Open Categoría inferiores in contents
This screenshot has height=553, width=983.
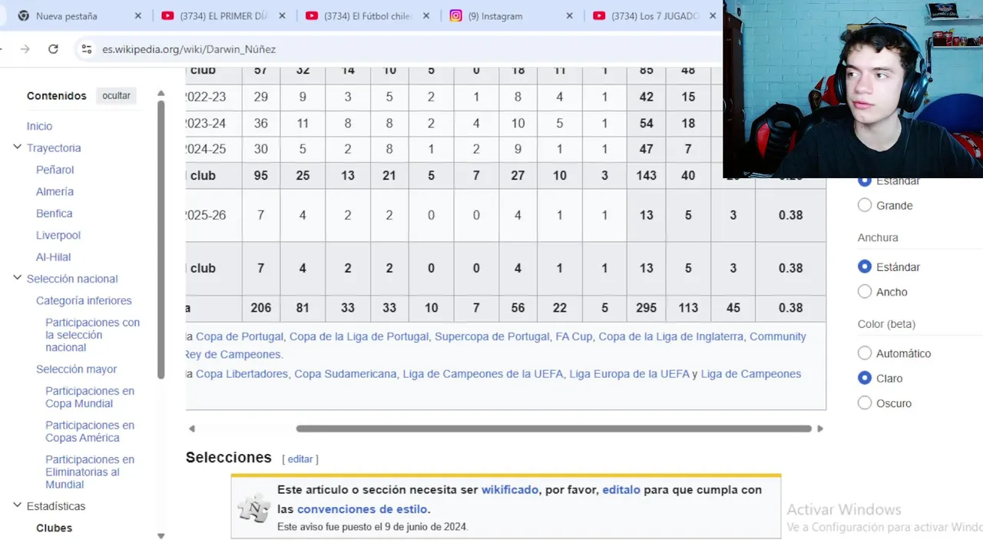(84, 300)
